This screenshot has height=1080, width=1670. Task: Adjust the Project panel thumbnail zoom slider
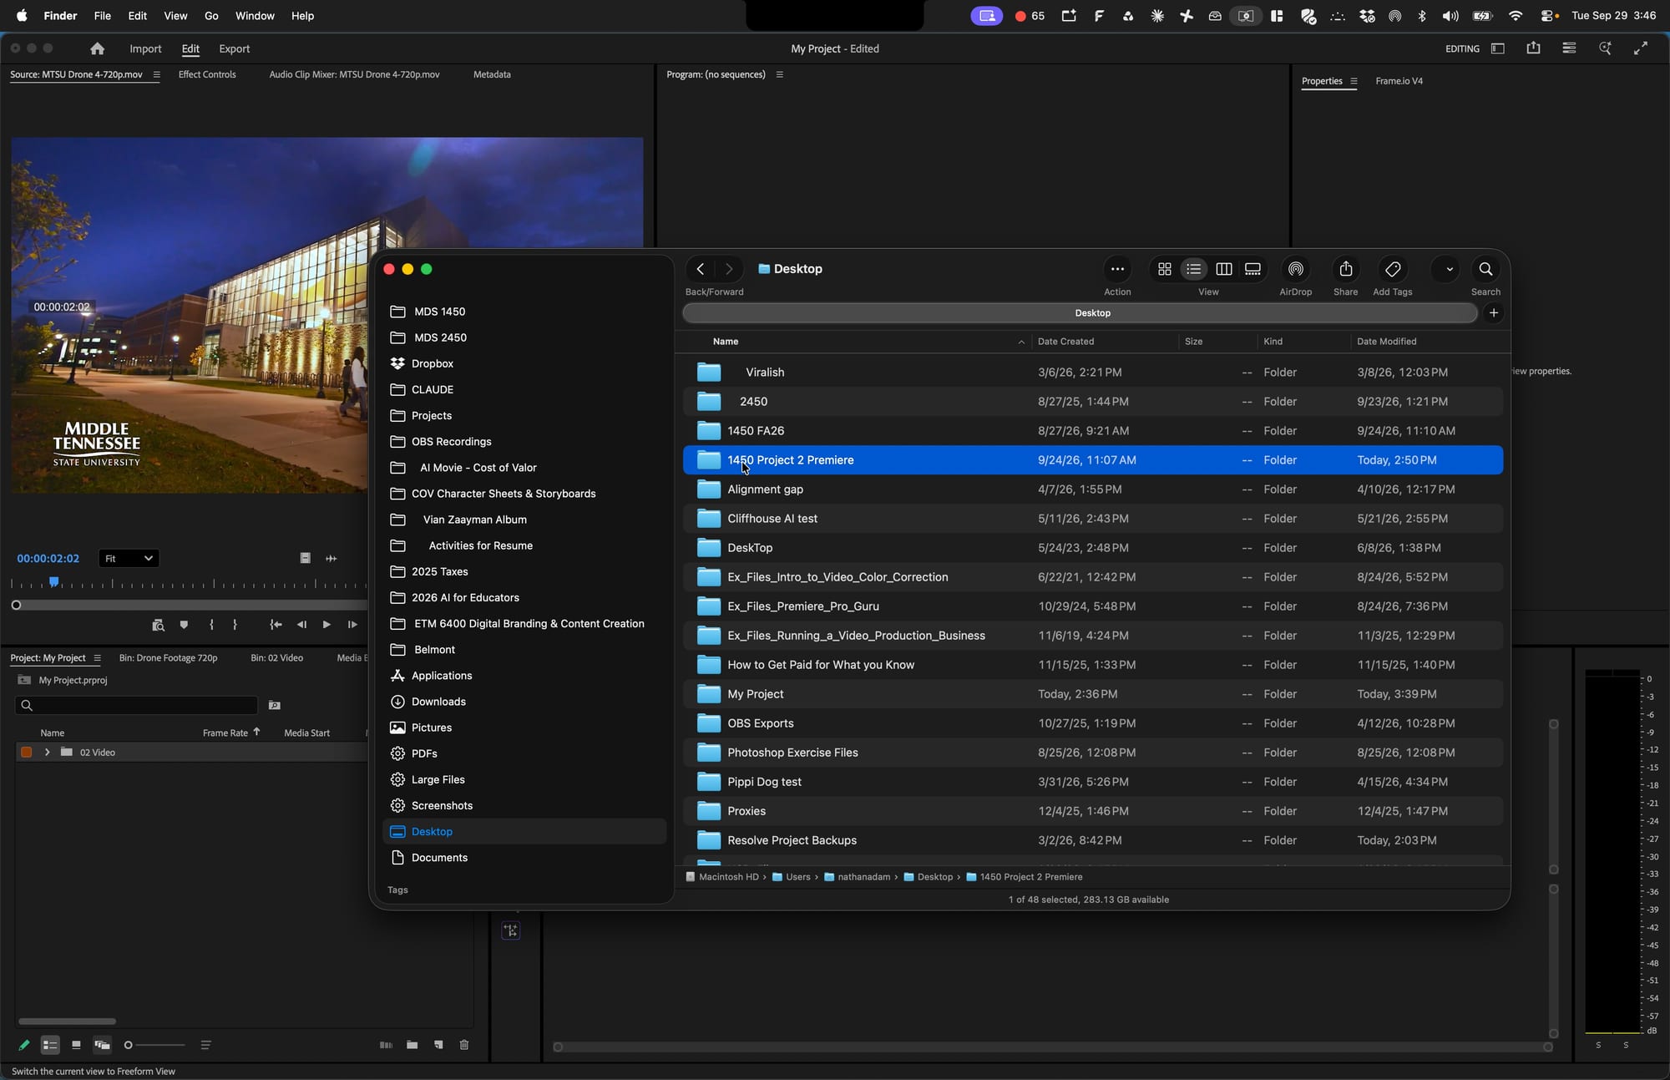click(x=155, y=1045)
